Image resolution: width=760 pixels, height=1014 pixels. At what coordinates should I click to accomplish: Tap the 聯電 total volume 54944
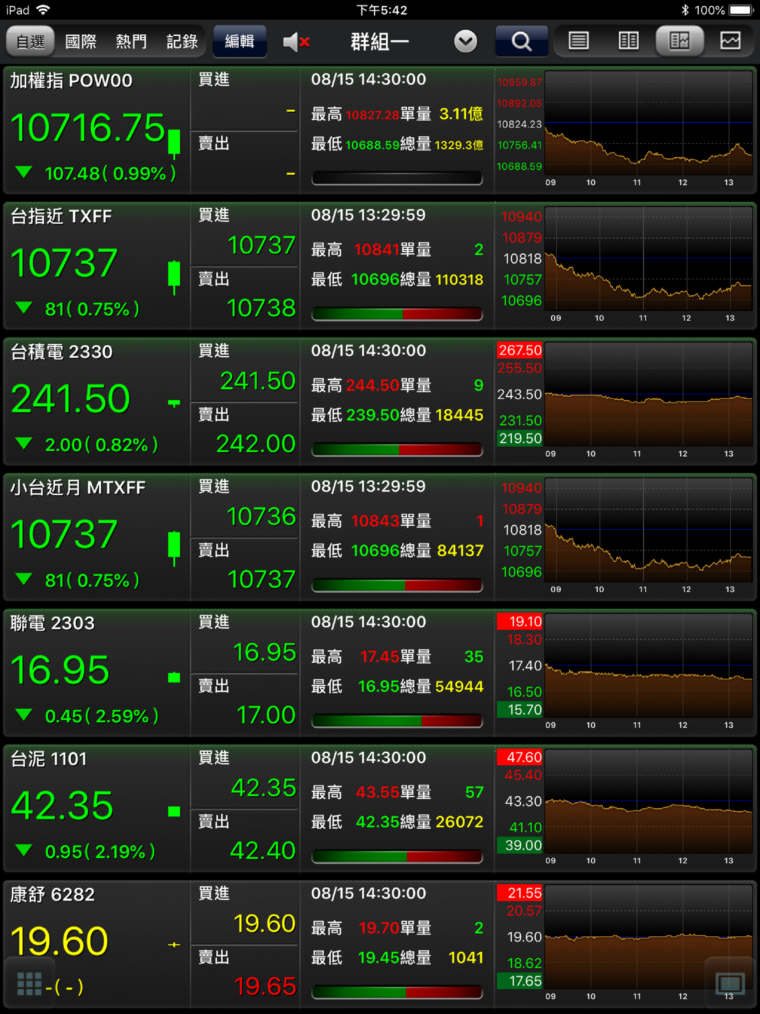(459, 687)
